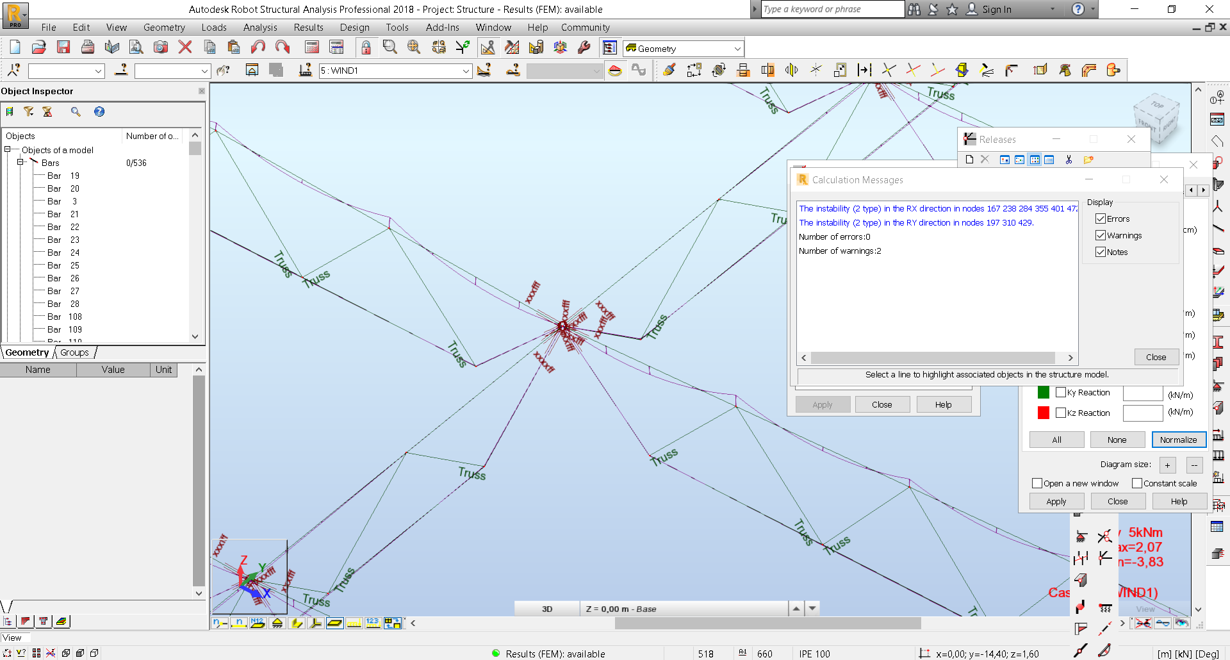Enable the Ky Reaction checkbox

(x=1061, y=392)
